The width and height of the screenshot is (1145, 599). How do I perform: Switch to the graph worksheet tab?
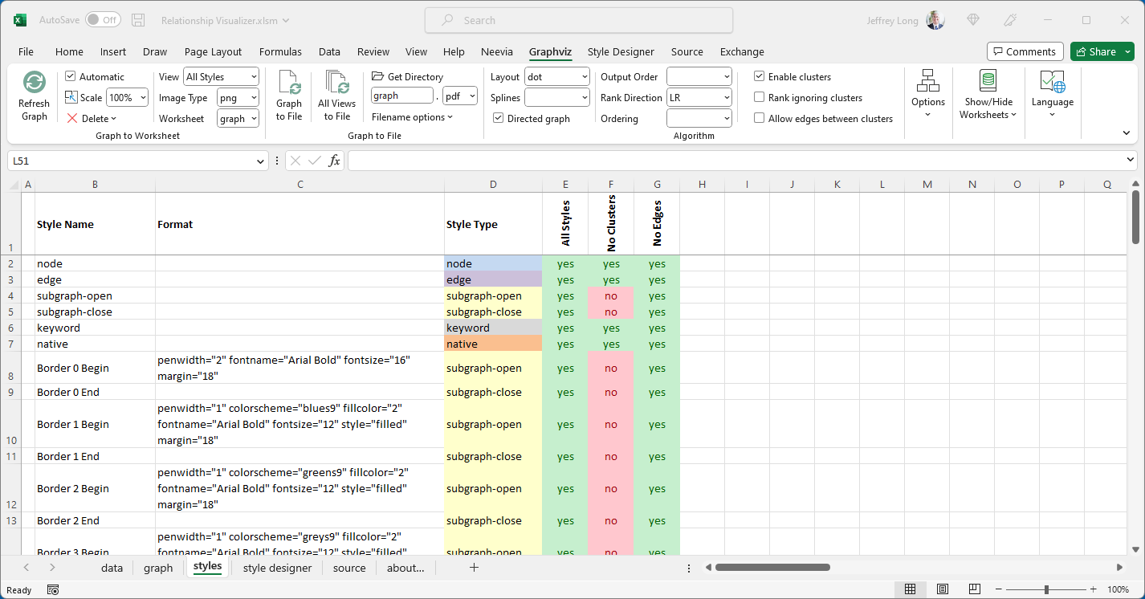click(158, 568)
